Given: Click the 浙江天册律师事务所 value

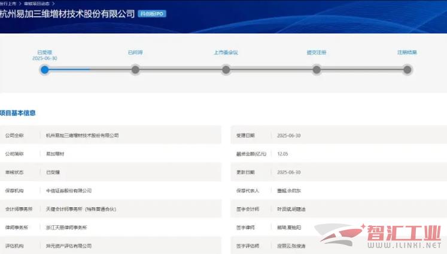Looking at the screenshot, I should [x=66, y=227].
